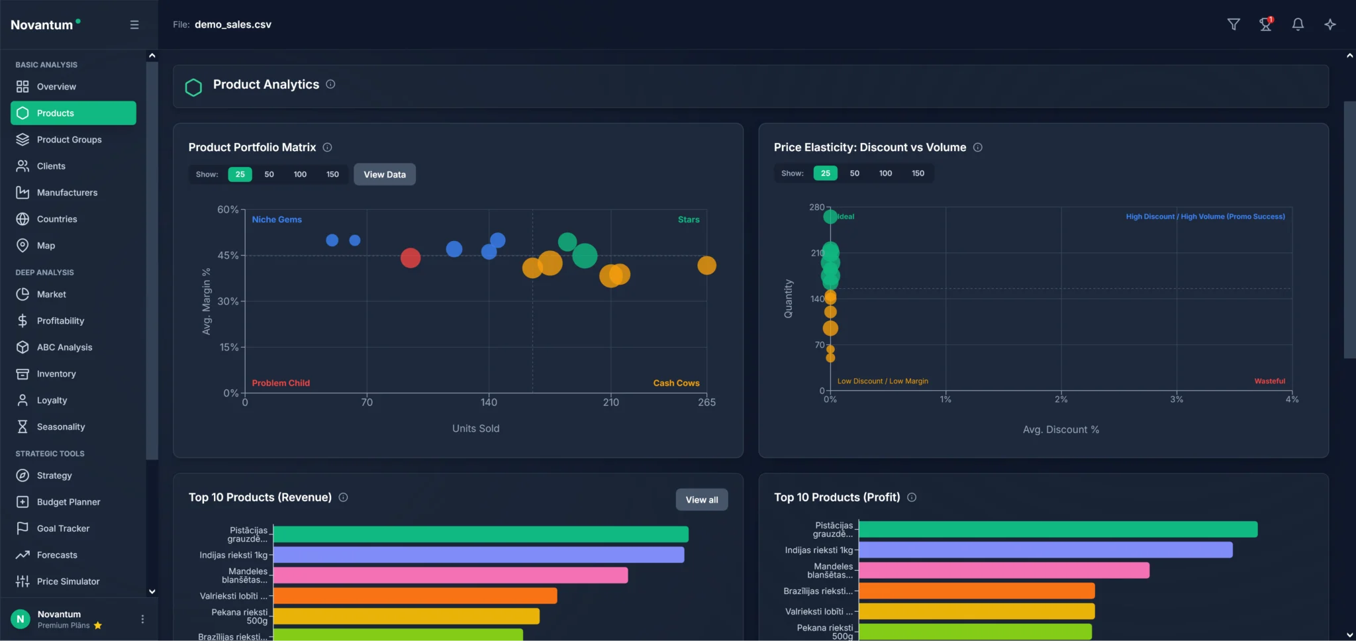Open the trophy achievements icon

[1265, 25]
